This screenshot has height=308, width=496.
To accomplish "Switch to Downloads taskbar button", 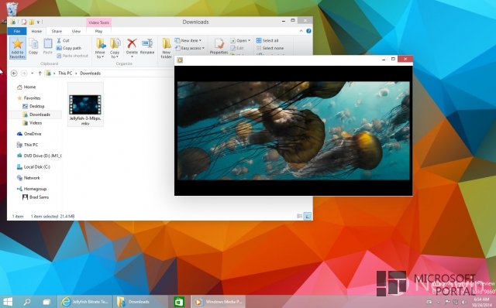I will point(140,302).
